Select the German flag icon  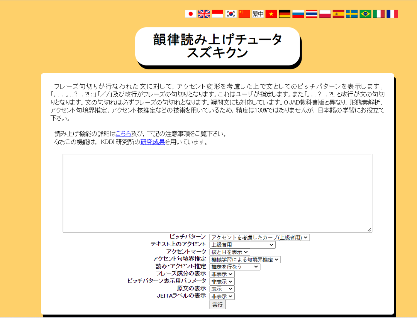(285, 14)
